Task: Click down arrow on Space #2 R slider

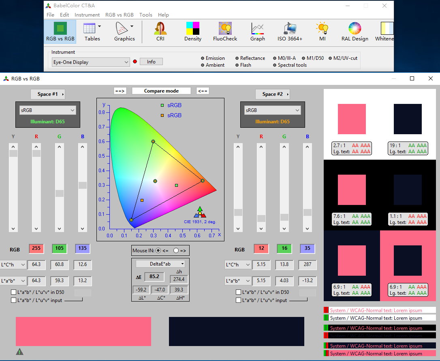Action: [261, 228]
